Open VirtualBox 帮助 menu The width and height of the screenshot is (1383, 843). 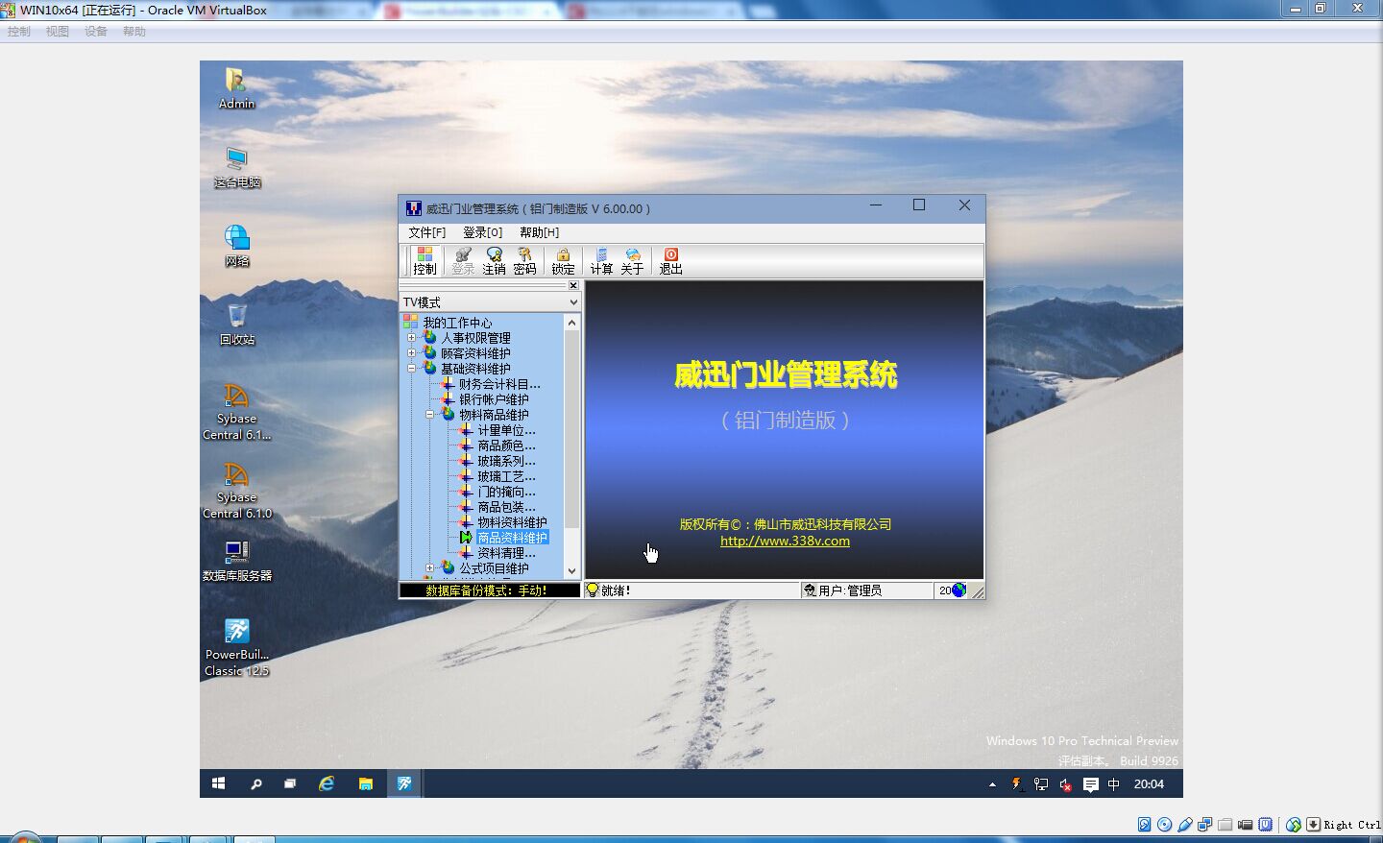(x=134, y=32)
